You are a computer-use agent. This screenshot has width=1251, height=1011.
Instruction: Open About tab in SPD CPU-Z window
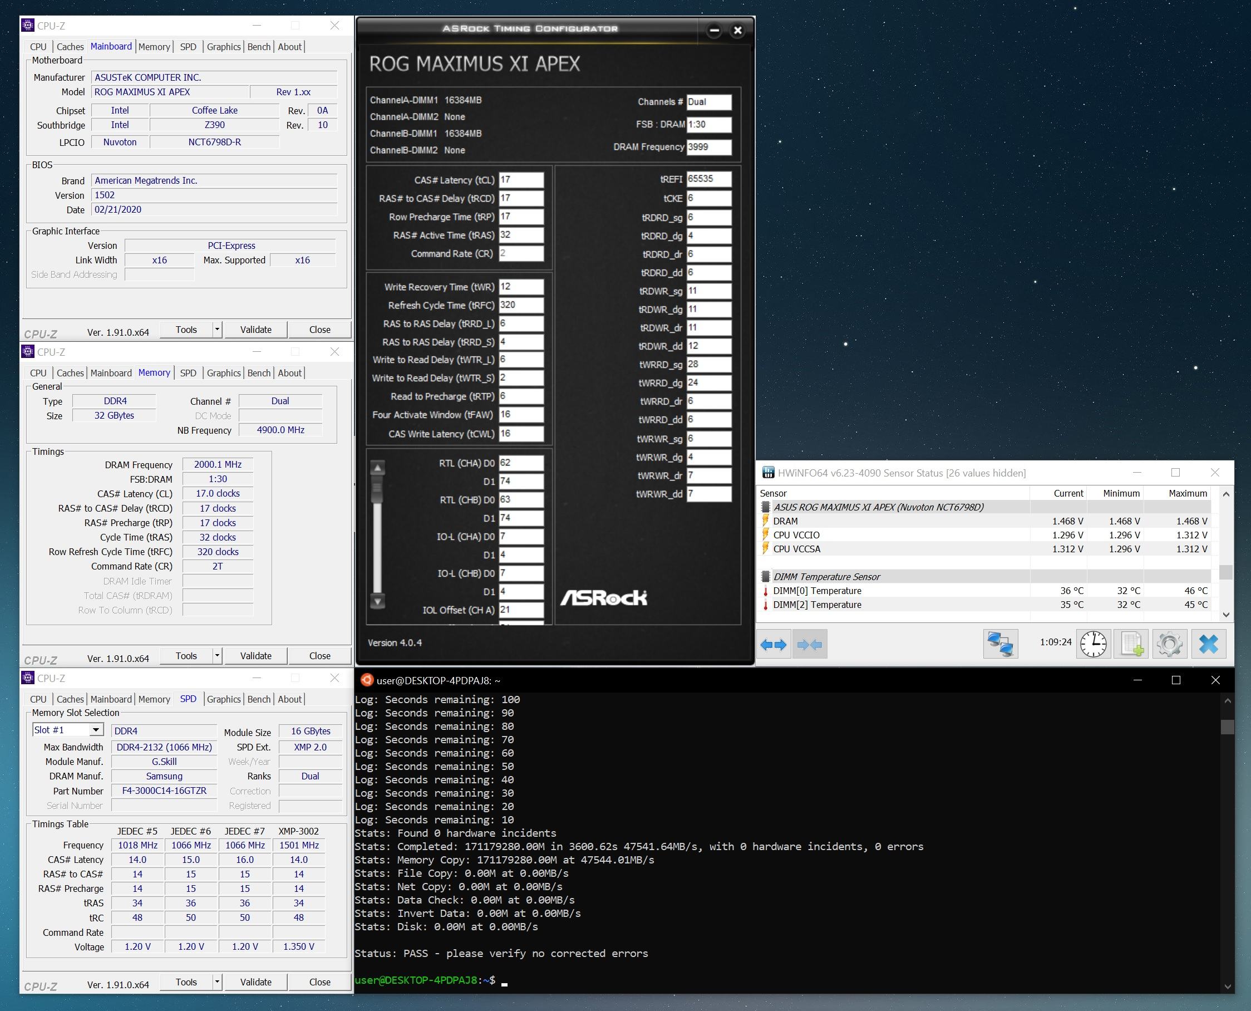coord(289,699)
